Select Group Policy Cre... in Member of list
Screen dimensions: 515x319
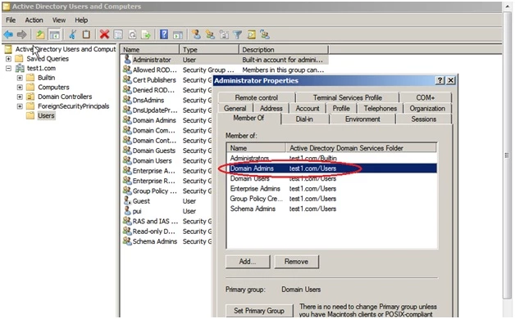(x=332, y=199)
